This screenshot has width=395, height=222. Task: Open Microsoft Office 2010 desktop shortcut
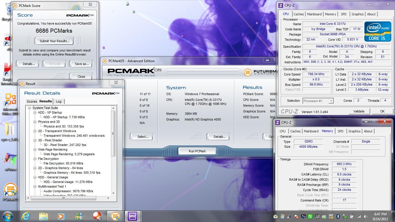(10, 104)
